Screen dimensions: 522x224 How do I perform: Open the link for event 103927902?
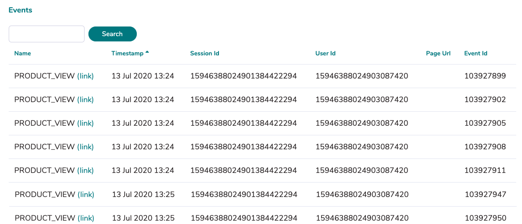click(x=86, y=100)
